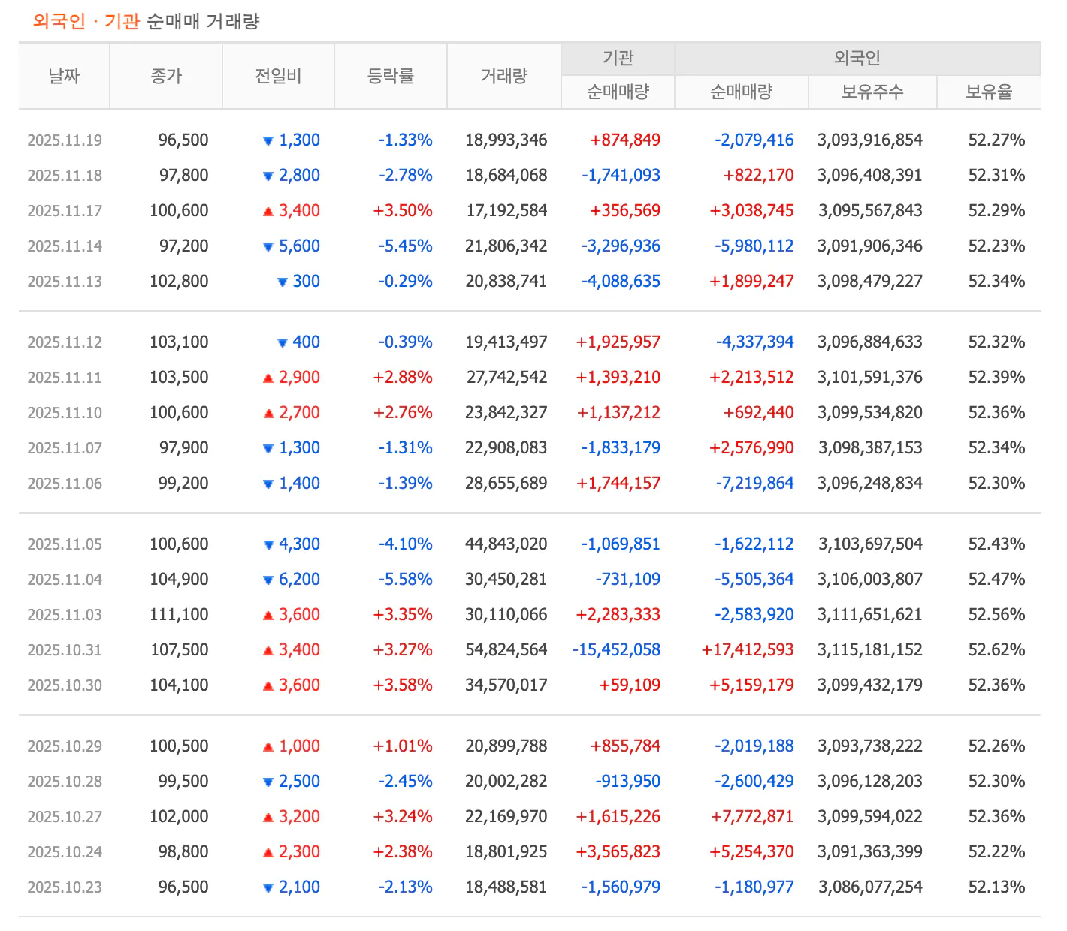
Task: Click the holdings figure 3,093,916,854
Action: click(870, 140)
